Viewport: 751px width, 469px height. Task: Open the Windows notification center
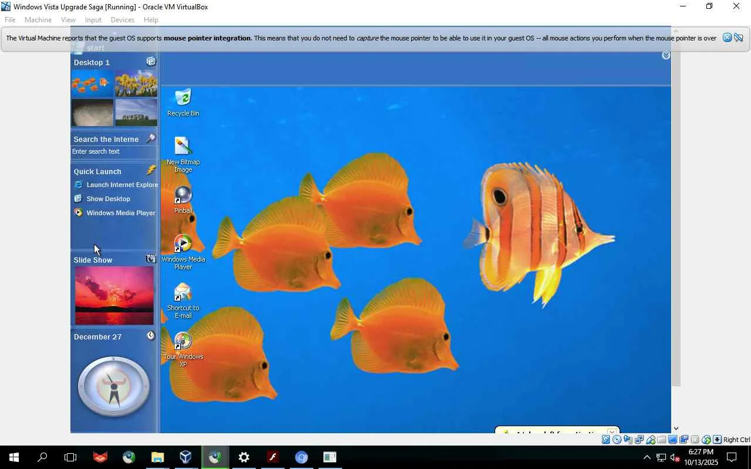pyautogui.click(x=732, y=457)
